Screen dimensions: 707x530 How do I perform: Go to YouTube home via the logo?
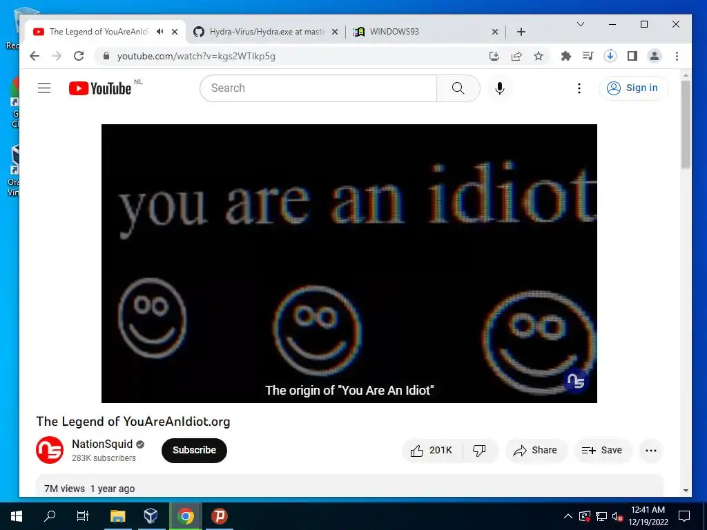[100, 88]
